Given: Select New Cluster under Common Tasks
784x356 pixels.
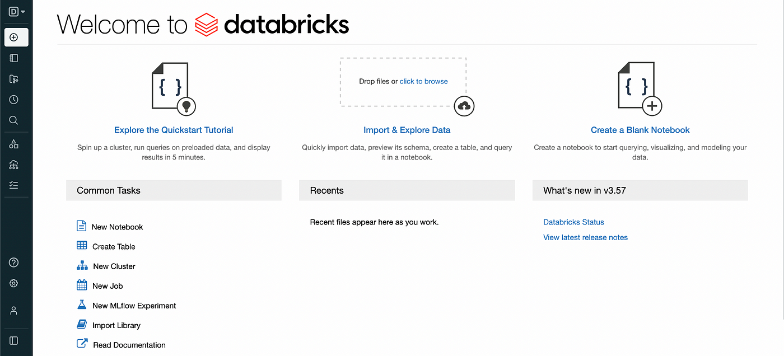Looking at the screenshot, I should click(106, 266).
